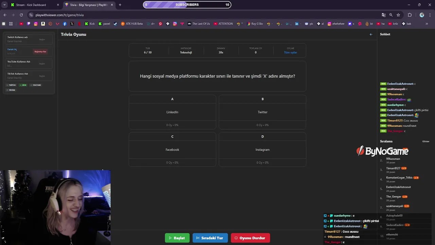435x245 pixels.
Task: Open the tab search dropdown arrow
Action: coord(4,5)
